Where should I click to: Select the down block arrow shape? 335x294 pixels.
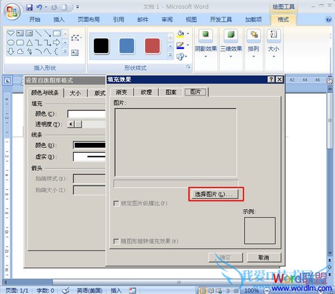point(11,51)
